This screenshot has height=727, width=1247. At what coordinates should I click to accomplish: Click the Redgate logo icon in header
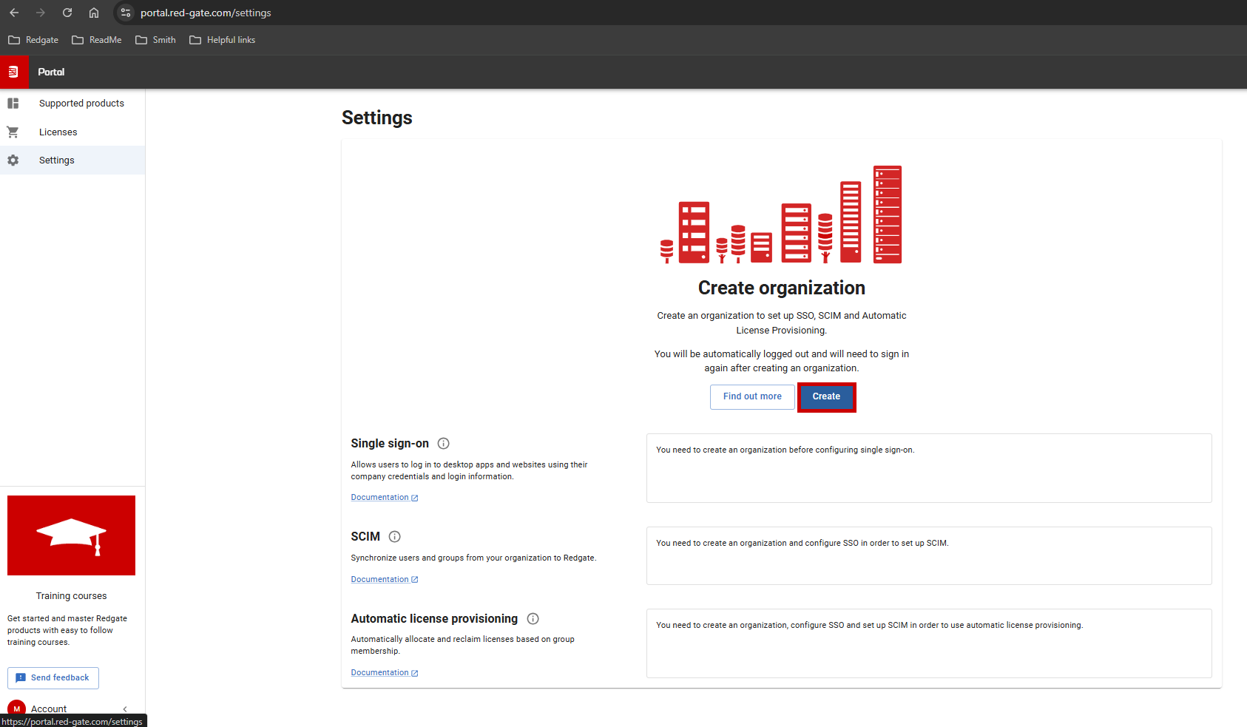tap(13, 72)
